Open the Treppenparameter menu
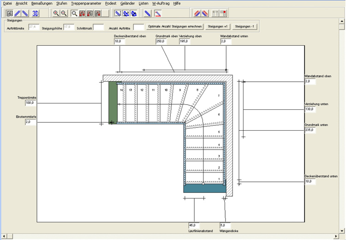Screen dimensions: 346x240 [x=86, y=3]
